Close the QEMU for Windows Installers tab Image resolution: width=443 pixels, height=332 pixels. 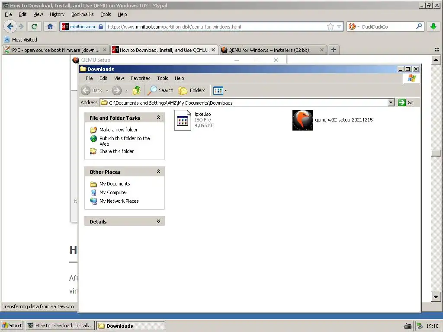click(321, 50)
